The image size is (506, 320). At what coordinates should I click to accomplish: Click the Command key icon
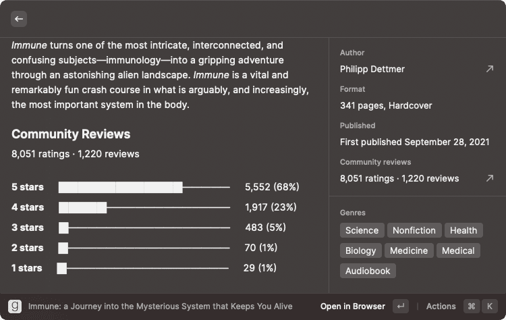coord(471,306)
